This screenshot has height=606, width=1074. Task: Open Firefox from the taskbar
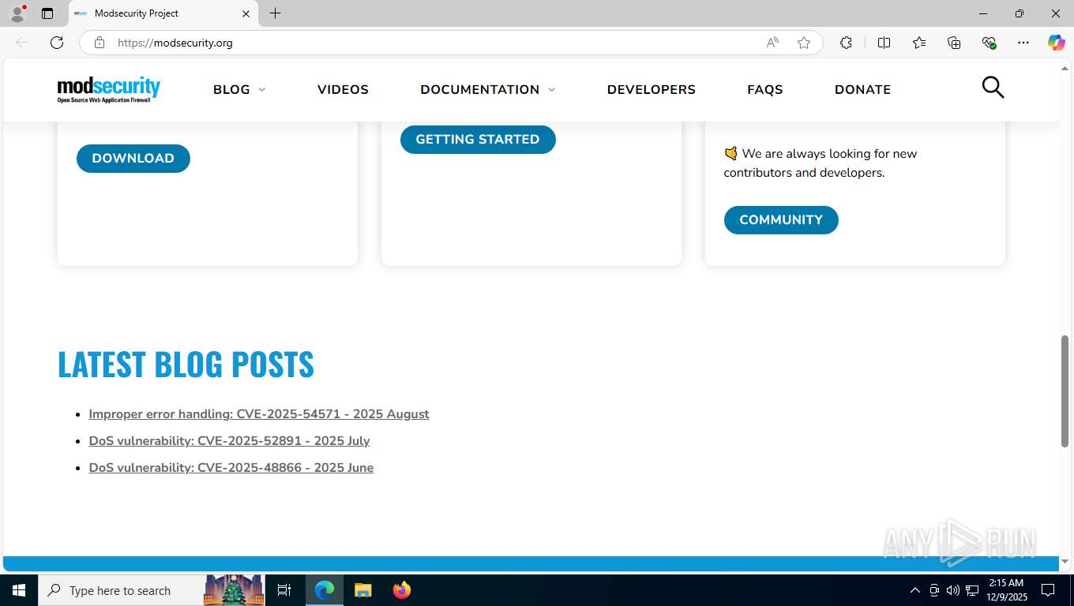[x=402, y=590]
